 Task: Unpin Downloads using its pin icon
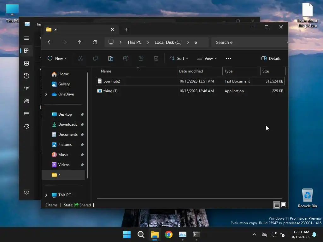pos(82,124)
